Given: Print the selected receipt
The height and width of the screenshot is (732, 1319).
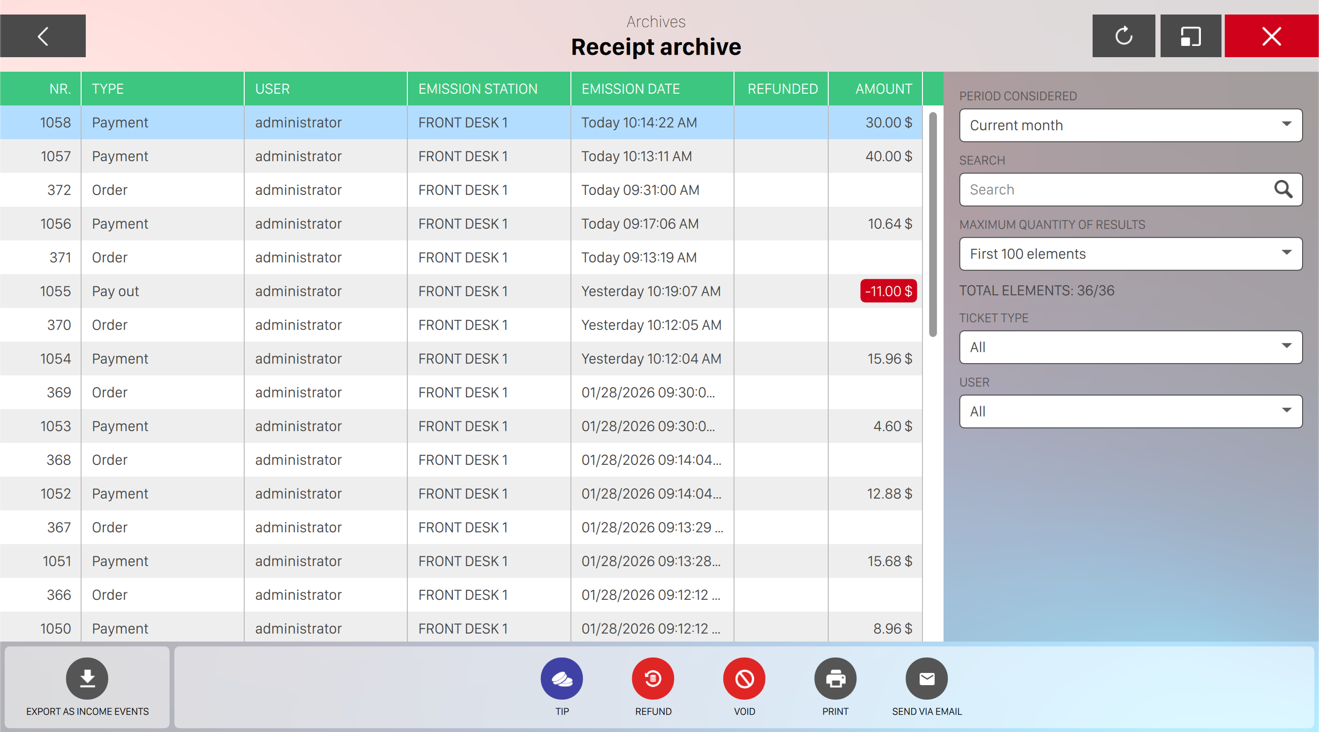Looking at the screenshot, I should pyautogui.click(x=835, y=678).
